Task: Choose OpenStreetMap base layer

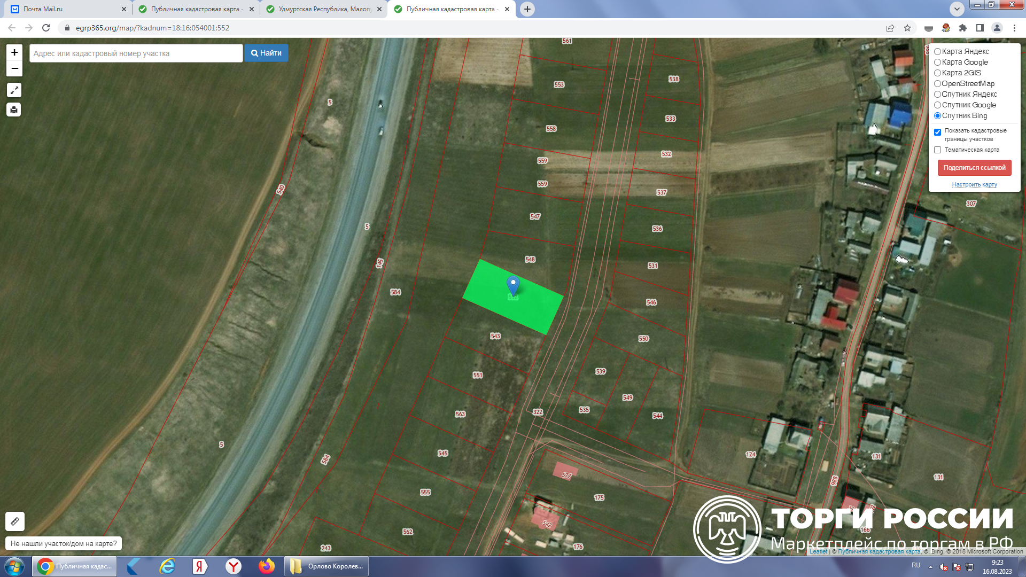Action: 937,84
